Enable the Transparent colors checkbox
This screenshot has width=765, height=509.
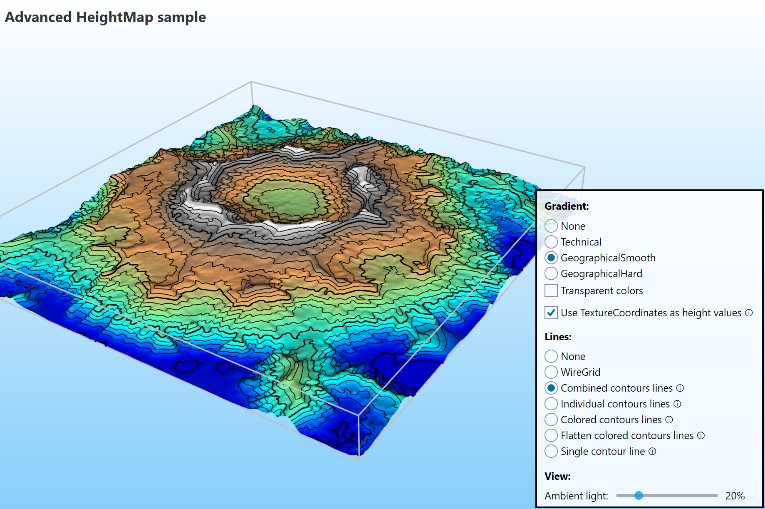pos(551,291)
